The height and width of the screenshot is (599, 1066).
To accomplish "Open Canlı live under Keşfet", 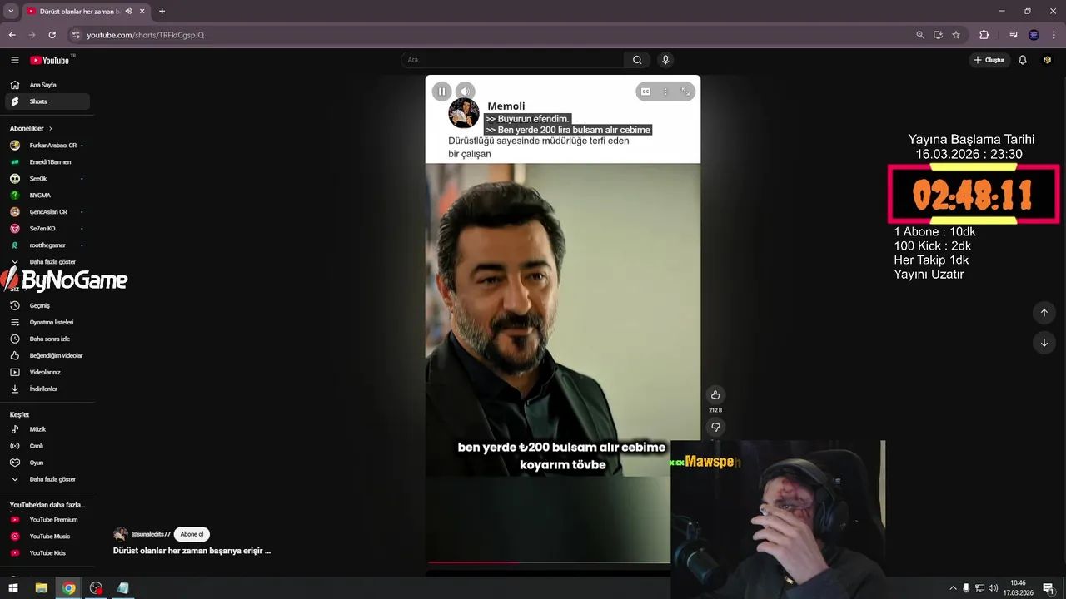I will [x=47, y=446].
